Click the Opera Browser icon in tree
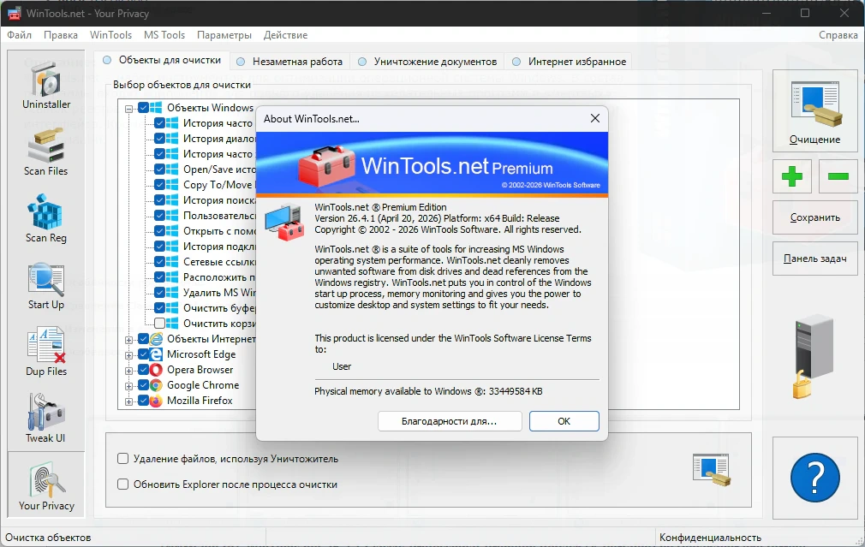The image size is (865, 547). (x=157, y=370)
